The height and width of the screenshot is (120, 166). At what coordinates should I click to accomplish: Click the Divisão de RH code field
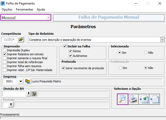coord(14,93)
